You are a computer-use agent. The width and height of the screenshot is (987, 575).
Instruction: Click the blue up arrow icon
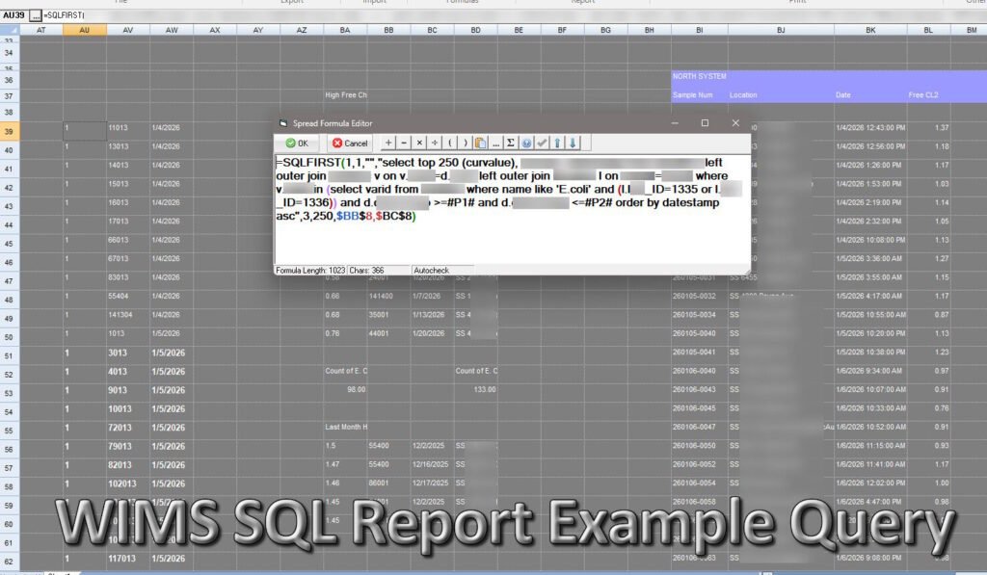(x=557, y=144)
